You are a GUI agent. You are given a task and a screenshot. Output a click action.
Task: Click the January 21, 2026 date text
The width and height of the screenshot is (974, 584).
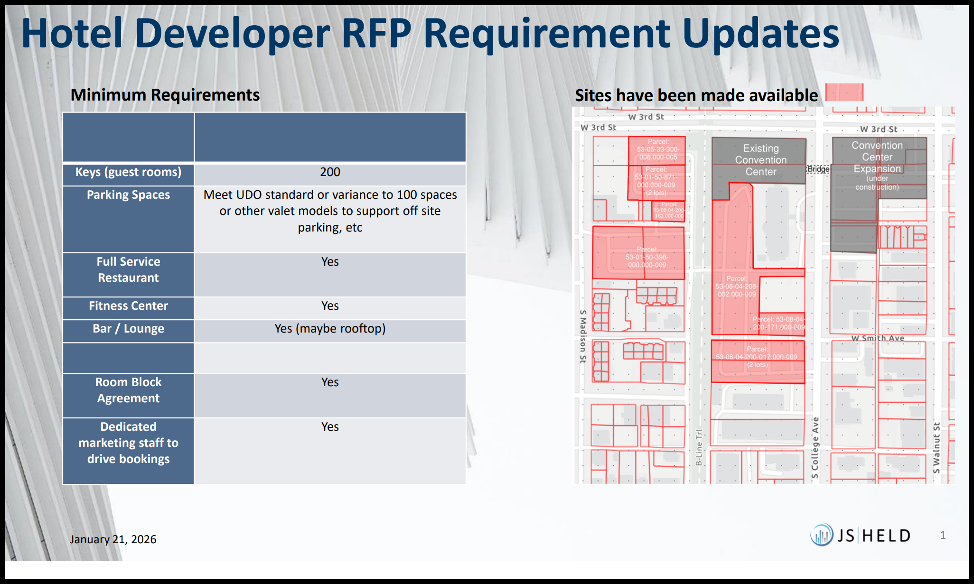[x=113, y=539]
